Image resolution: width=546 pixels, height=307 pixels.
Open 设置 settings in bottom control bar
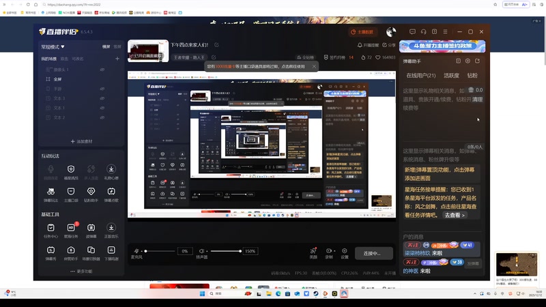pos(345,253)
